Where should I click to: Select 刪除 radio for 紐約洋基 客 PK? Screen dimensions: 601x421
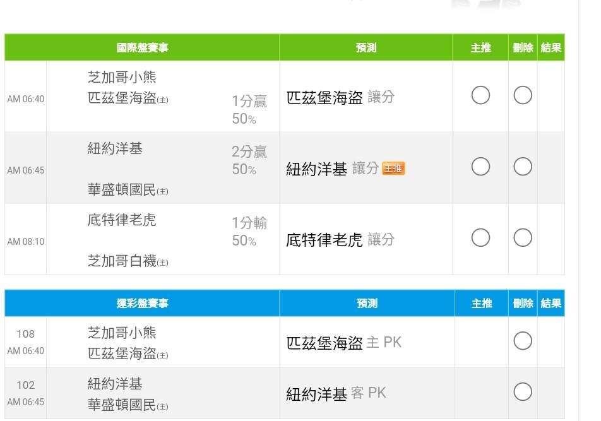click(523, 392)
